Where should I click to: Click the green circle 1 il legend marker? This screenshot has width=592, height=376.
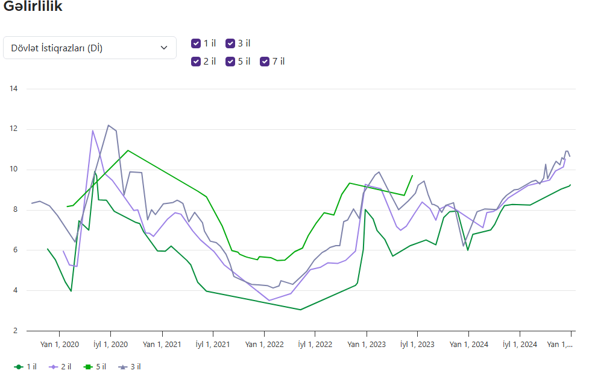[19, 366]
